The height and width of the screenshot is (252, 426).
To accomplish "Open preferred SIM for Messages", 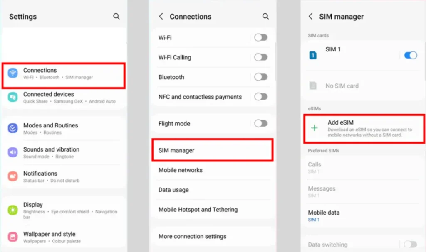I will coord(363,191).
